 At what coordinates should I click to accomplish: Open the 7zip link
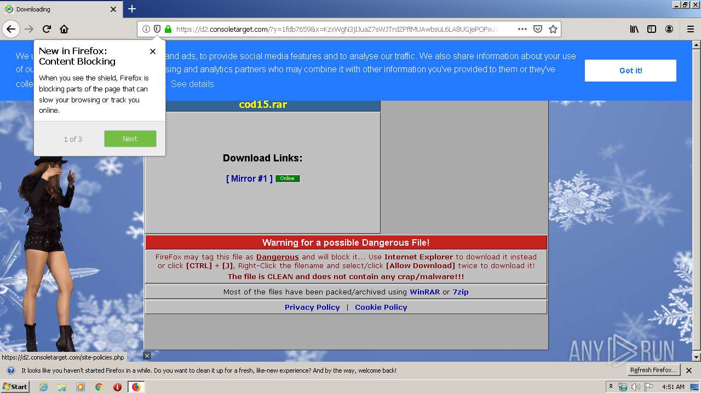461,292
